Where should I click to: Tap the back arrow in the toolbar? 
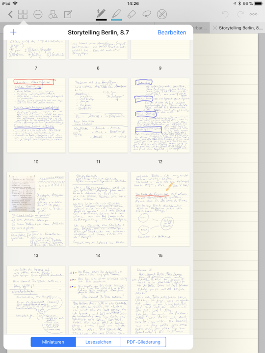[10, 14]
